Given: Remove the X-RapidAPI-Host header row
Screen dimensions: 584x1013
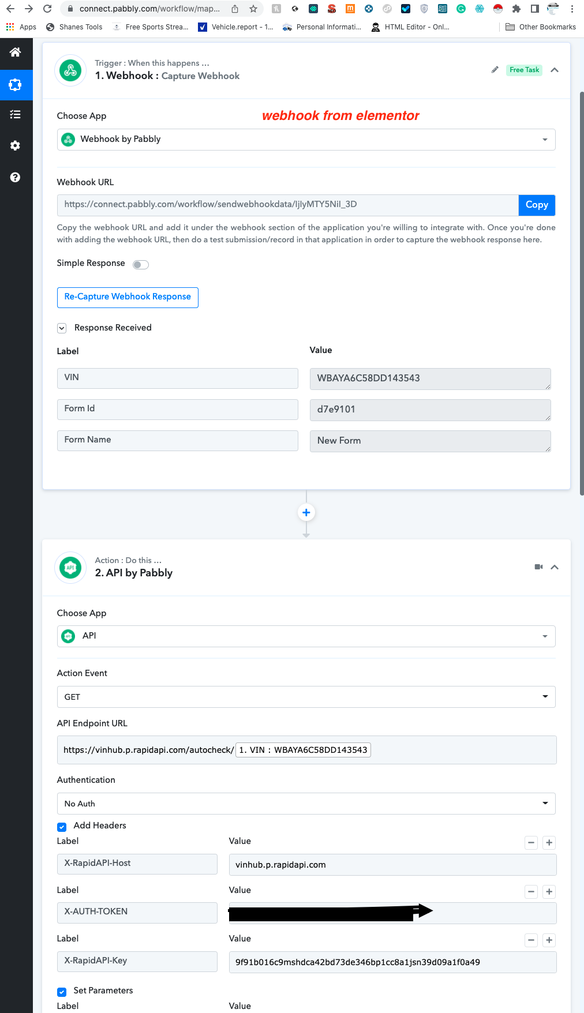Looking at the screenshot, I should click(531, 843).
